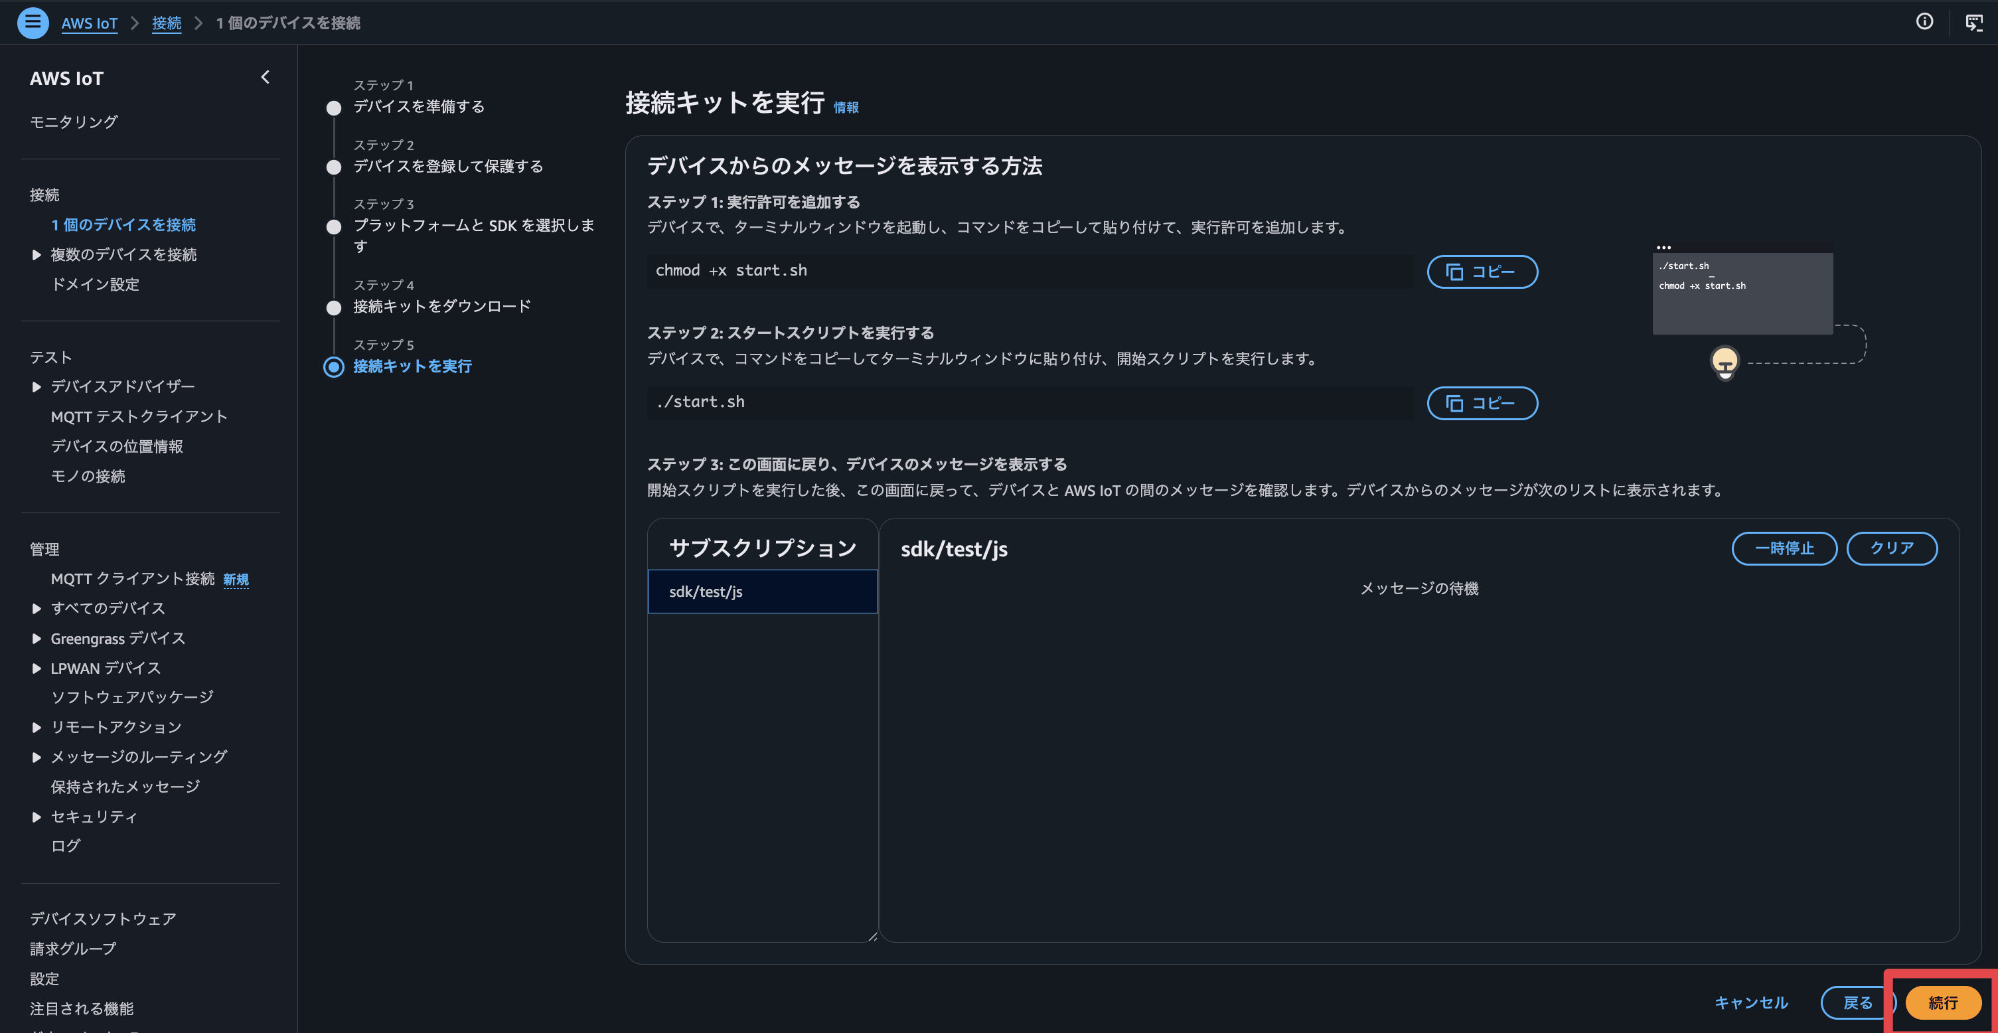1998x1033 pixels.
Task: Expand すべてのデバイス section
Action: click(36, 608)
